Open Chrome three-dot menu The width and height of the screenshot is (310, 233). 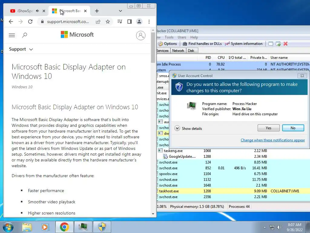149,22
